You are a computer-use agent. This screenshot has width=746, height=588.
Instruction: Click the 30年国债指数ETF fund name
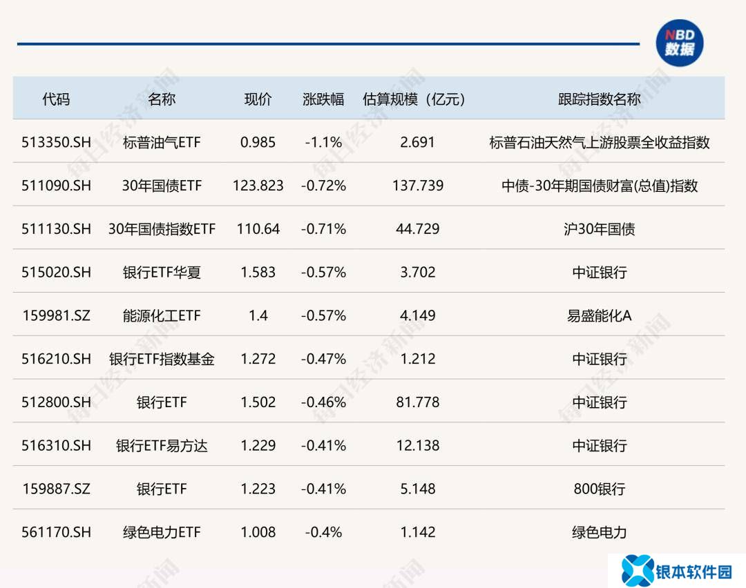pyautogui.click(x=162, y=229)
